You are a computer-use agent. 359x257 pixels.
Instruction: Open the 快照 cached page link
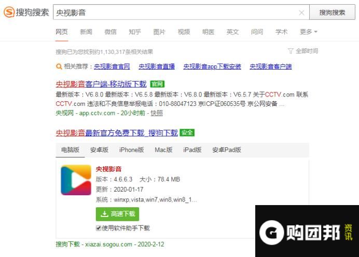[x=157, y=113]
